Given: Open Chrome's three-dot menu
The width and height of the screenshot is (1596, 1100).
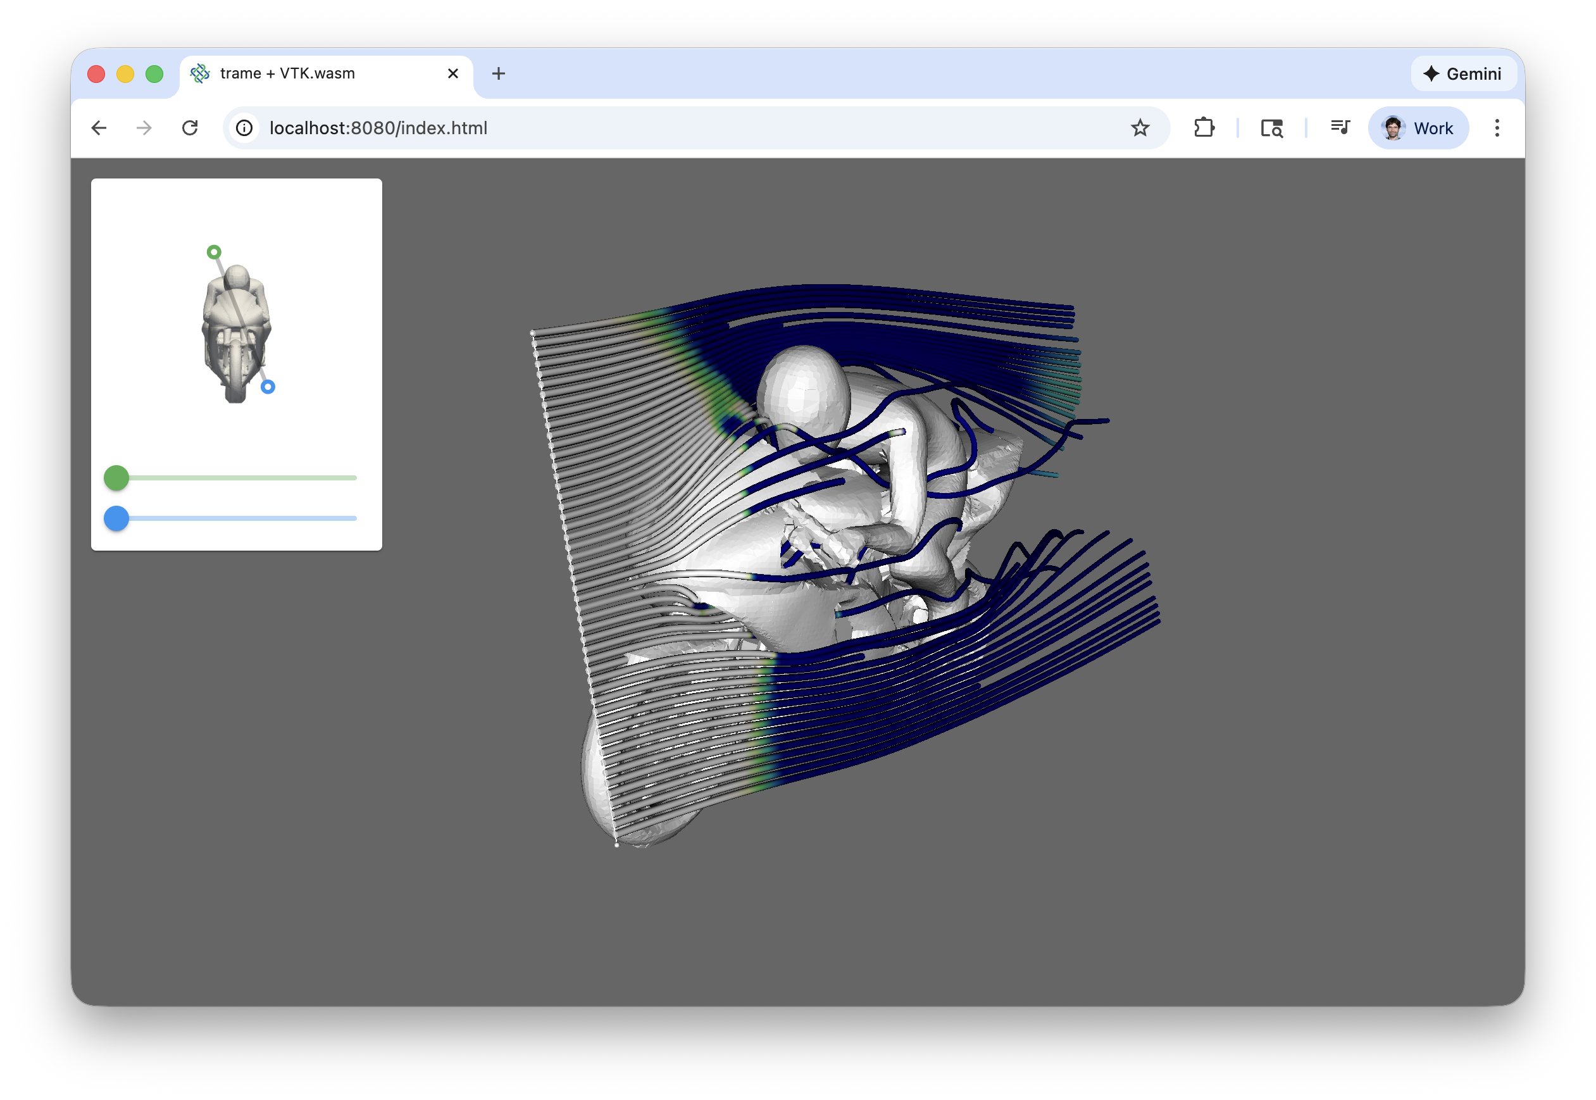Looking at the screenshot, I should (1497, 128).
